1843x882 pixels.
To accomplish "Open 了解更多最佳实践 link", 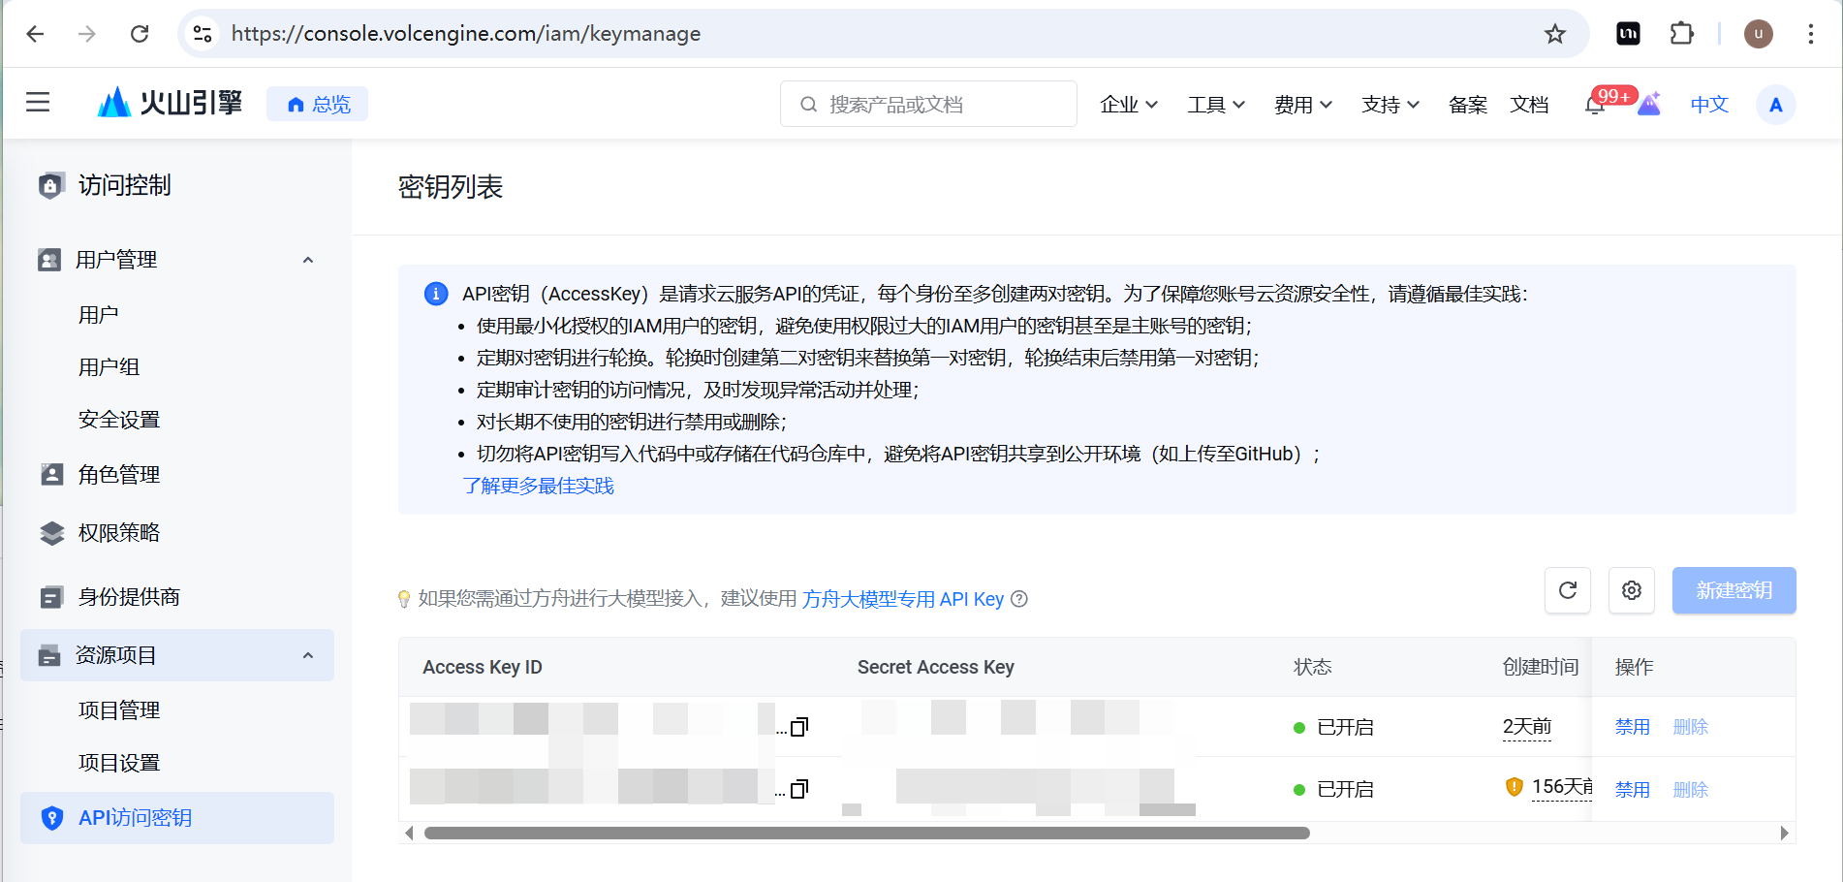I will point(539,486).
